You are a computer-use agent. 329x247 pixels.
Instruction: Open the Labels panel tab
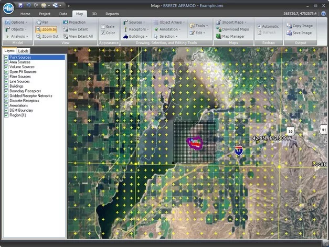click(23, 50)
